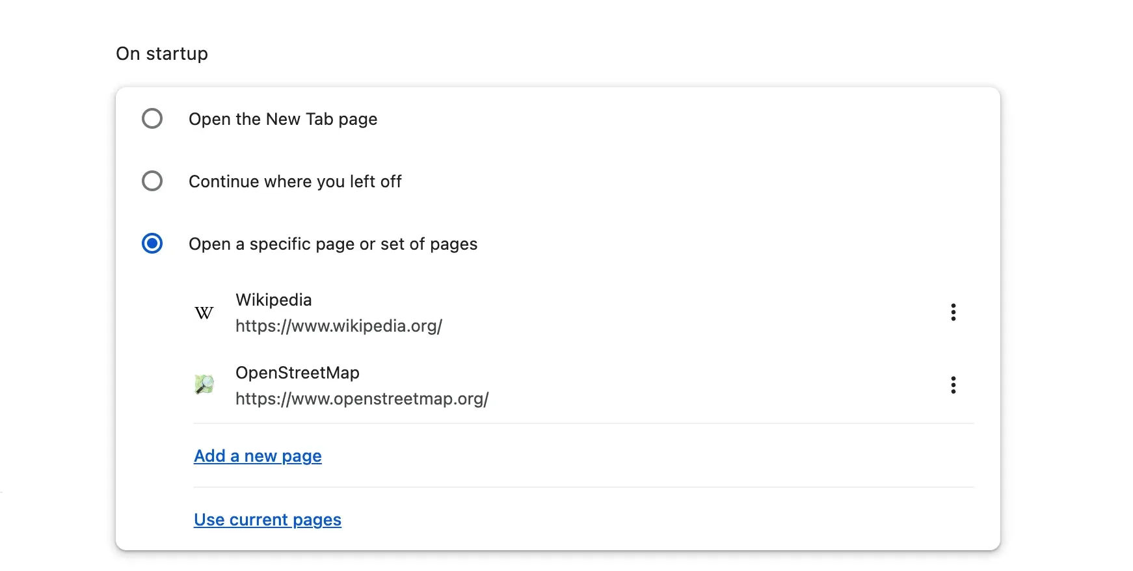The height and width of the screenshot is (571, 1133).
Task: Click the https://www.openstreetmap.org/ URL text
Action: tap(362, 399)
